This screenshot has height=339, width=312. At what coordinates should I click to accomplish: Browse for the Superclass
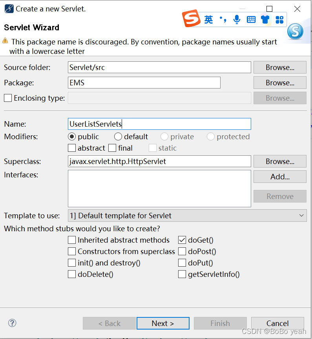pos(280,161)
